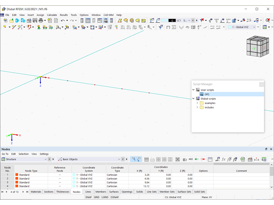Open the Calculate menu
The width and height of the screenshot is (274, 205).
(52, 15)
